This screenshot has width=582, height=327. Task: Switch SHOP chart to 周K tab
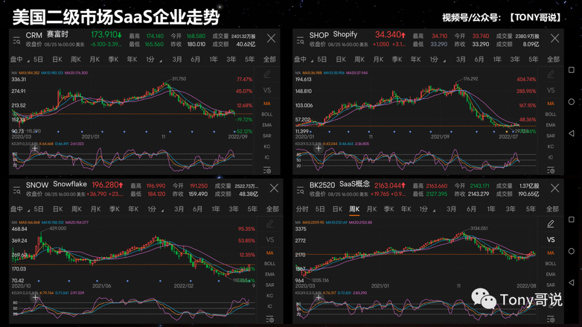pyautogui.click(x=359, y=59)
